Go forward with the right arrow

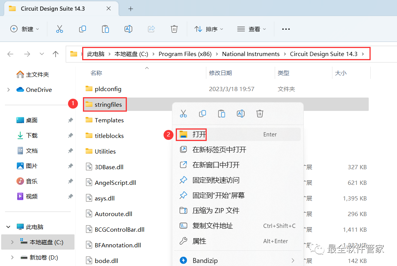[x=27, y=54]
